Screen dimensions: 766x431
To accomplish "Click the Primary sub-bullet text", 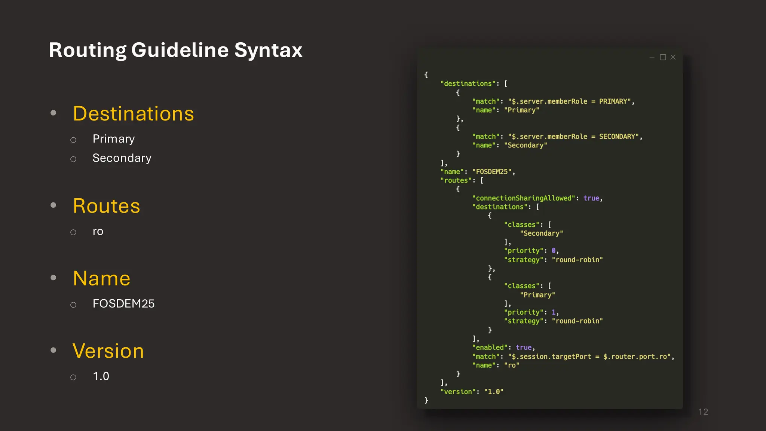I will pyautogui.click(x=114, y=139).
